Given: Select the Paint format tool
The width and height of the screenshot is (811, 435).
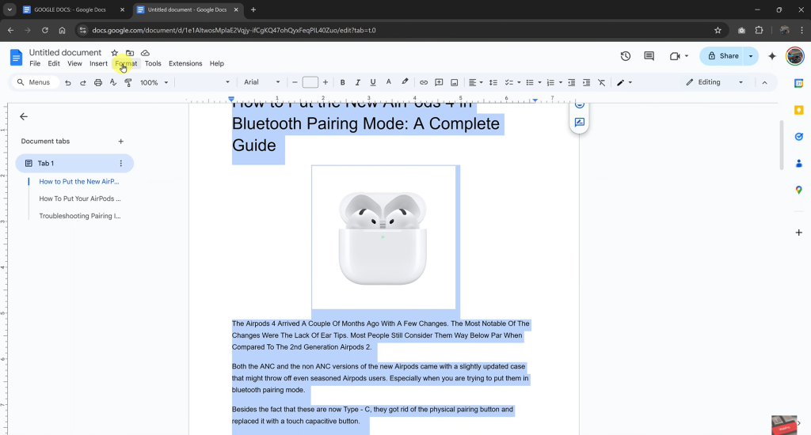Looking at the screenshot, I should (x=128, y=83).
